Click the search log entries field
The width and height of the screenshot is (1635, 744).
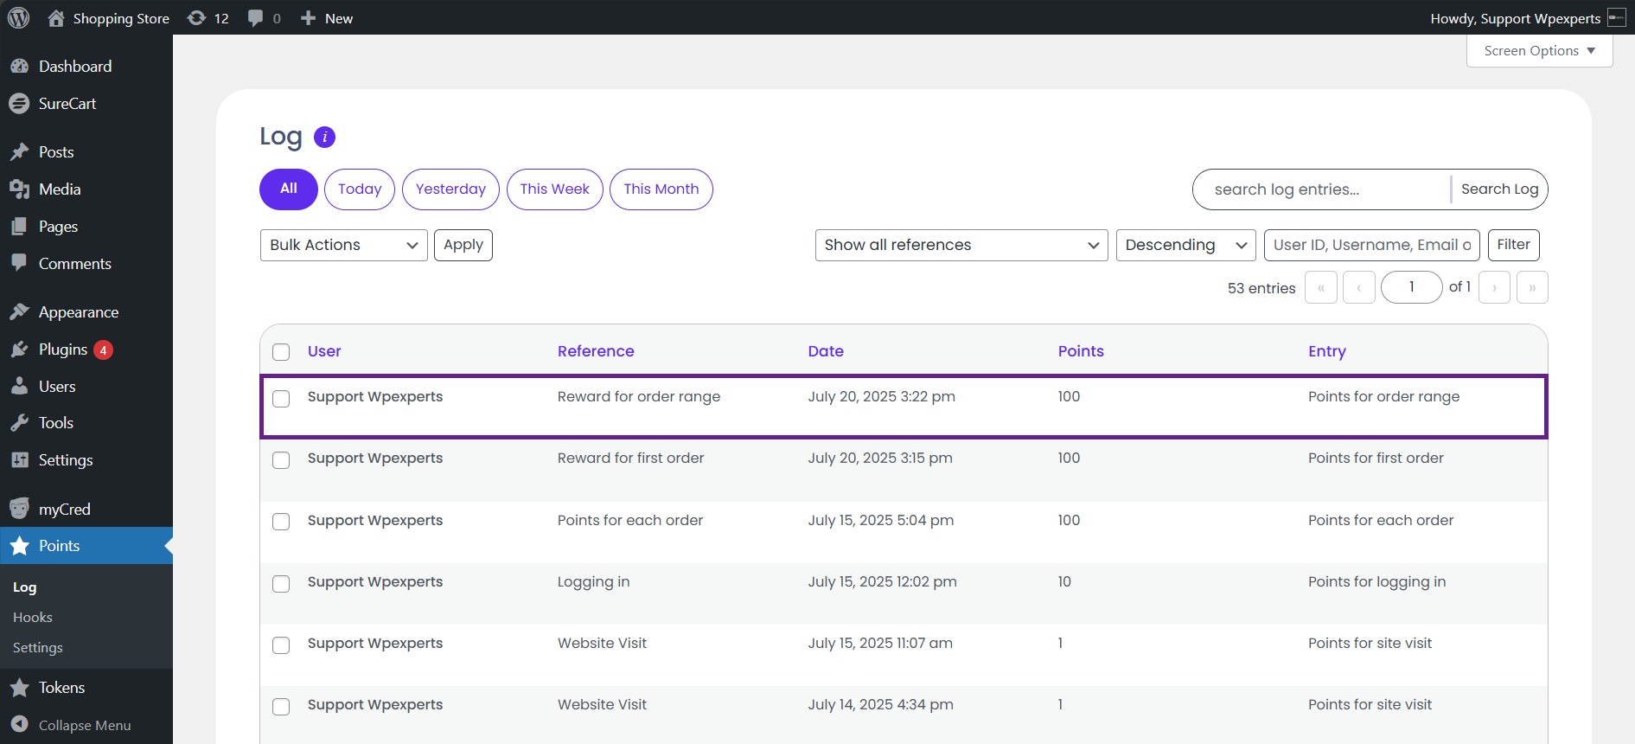(1321, 189)
